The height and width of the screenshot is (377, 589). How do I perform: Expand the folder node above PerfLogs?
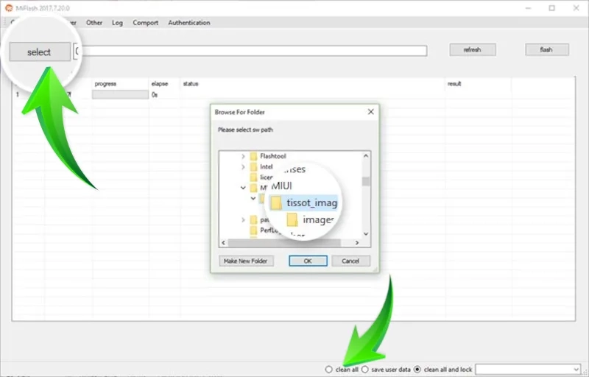243,219
